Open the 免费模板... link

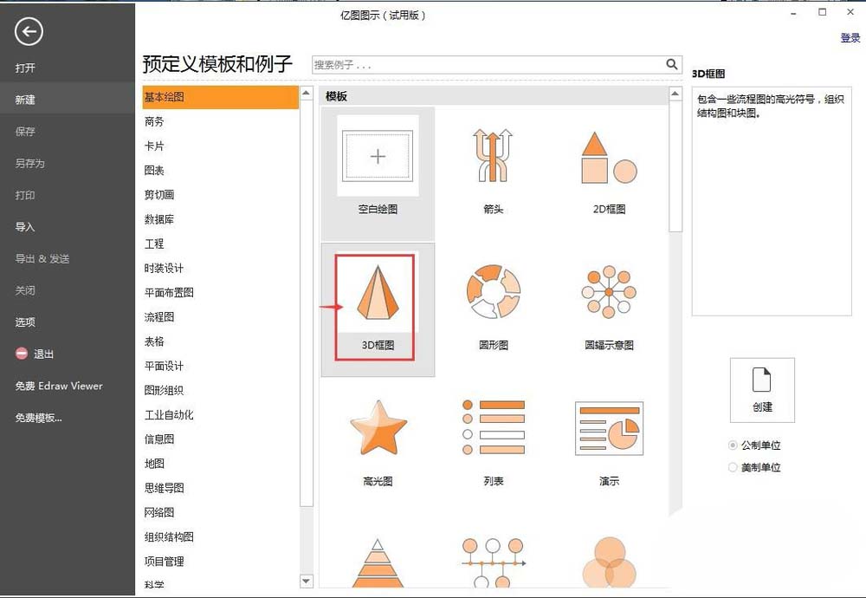click(39, 418)
